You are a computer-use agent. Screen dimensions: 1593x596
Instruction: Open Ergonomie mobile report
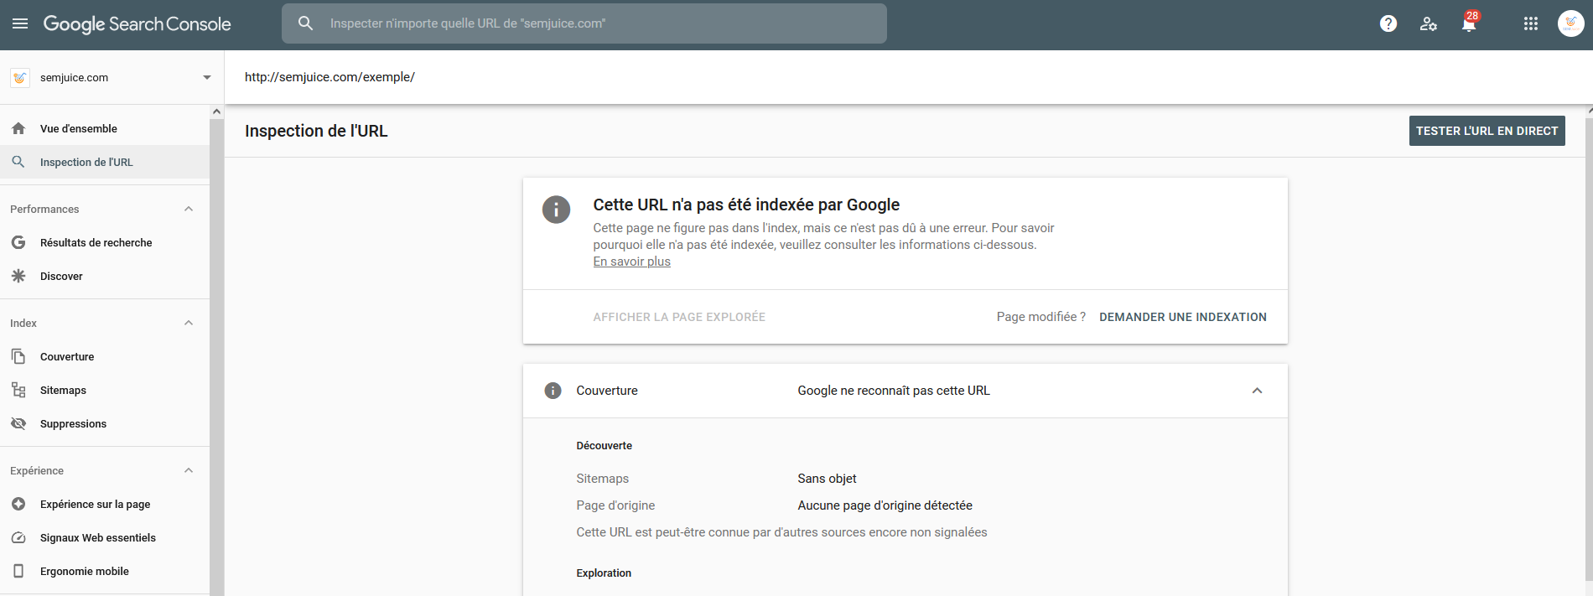(x=105, y=571)
